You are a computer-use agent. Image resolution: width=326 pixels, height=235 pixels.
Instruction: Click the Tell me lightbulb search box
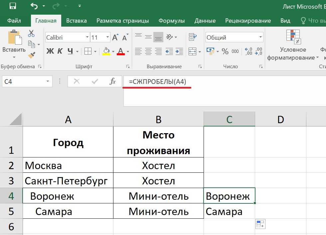coord(313,21)
